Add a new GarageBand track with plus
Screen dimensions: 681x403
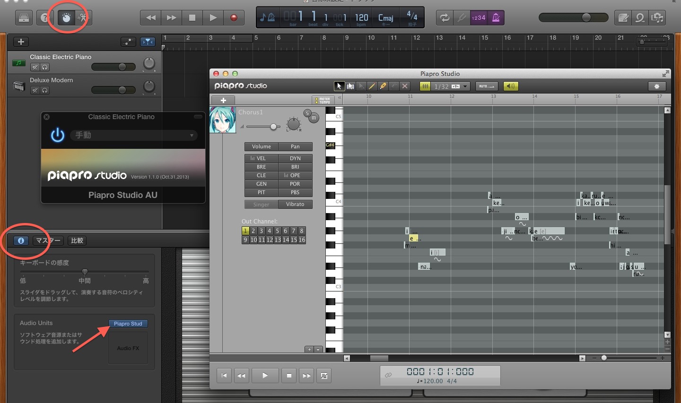tap(21, 42)
